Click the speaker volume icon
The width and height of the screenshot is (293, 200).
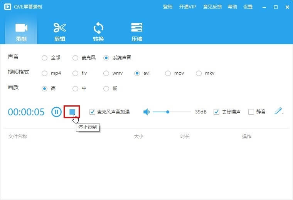coord(146,112)
